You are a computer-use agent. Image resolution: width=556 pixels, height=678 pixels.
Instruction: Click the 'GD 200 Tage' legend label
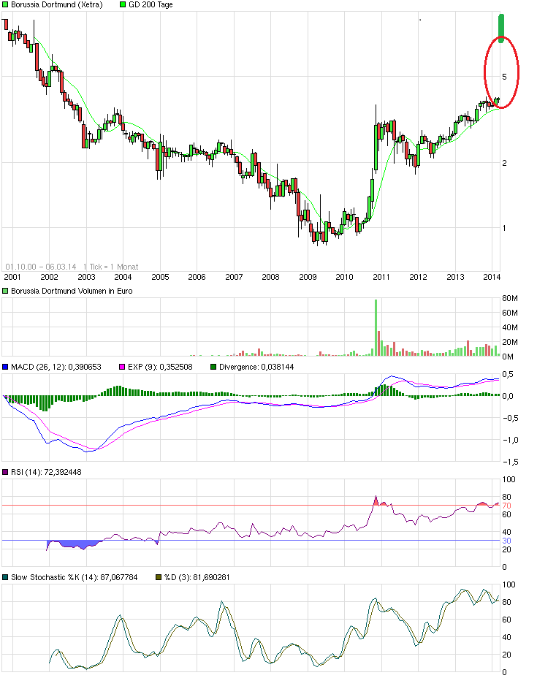(151, 5)
